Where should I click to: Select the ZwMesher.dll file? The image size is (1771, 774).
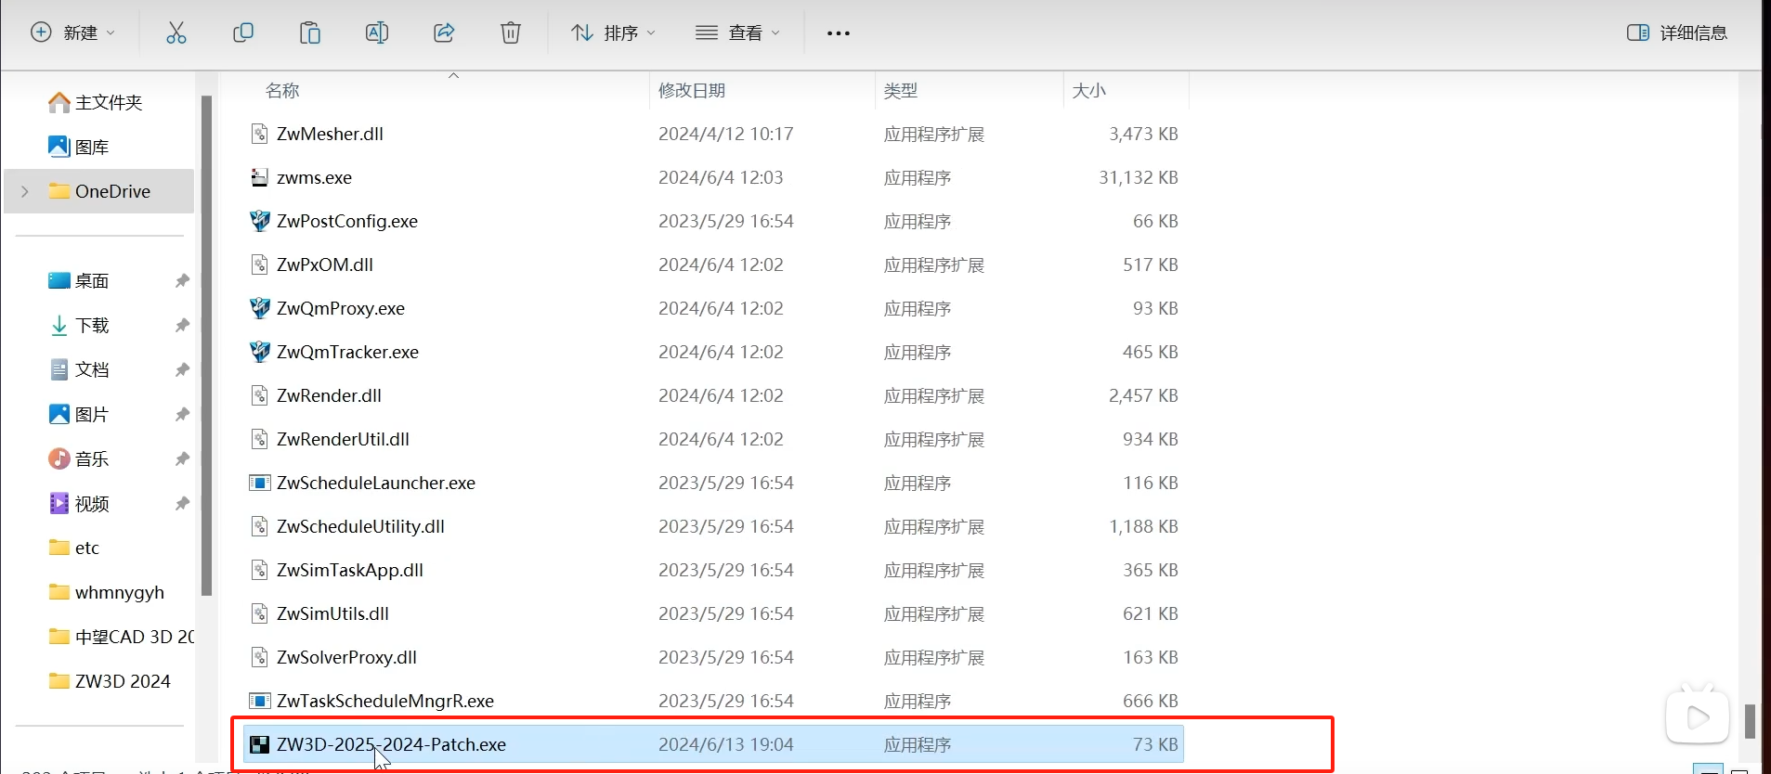(x=330, y=134)
